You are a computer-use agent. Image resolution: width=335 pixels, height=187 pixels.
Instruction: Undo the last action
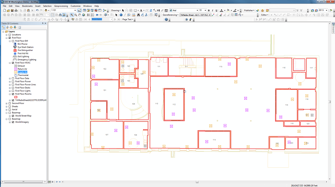[37, 10]
